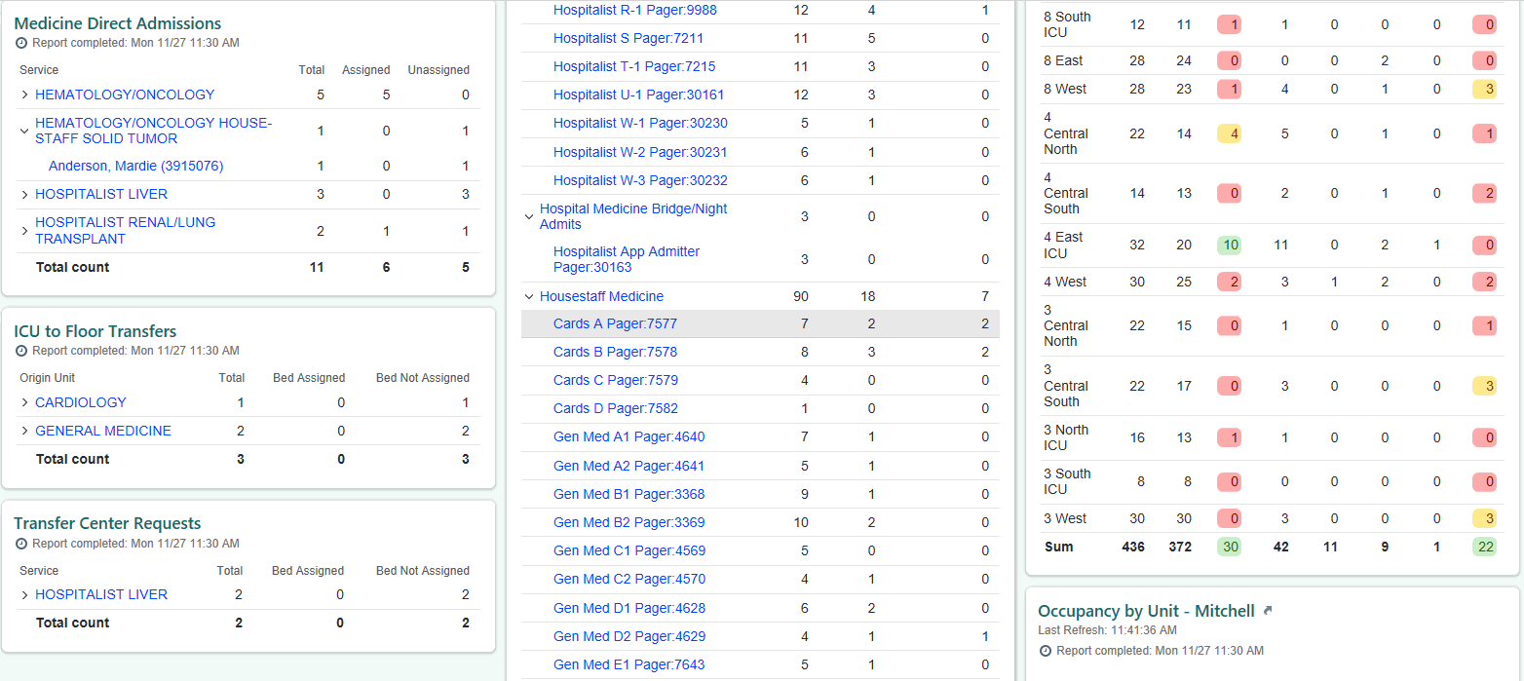Select Gen Med B2 Pager:3369 team
Viewport: 1524px width, 681px height.
629,522
